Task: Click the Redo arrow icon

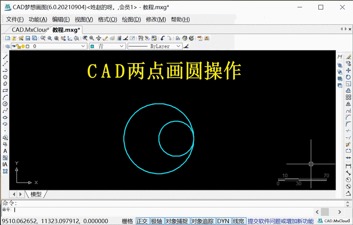Action: pyautogui.click(x=170, y=38)
